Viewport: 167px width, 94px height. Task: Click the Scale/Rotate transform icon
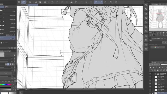76,2
